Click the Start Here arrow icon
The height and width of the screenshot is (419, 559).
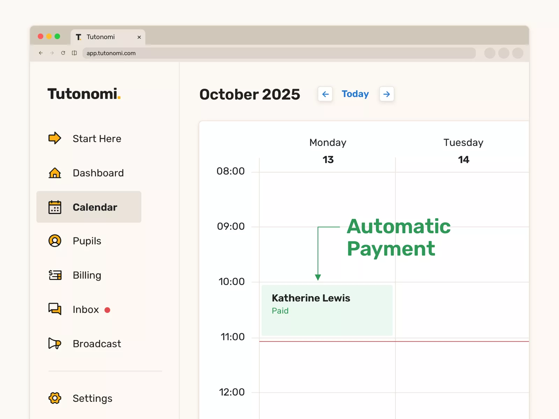point(55,138)
